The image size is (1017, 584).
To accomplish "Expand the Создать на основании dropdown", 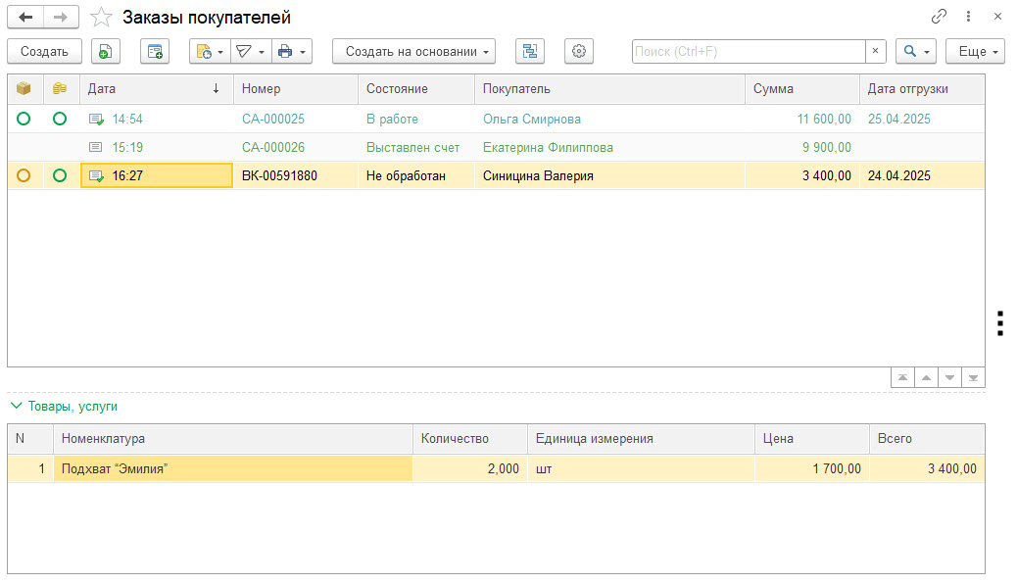I will pos(413,51).
